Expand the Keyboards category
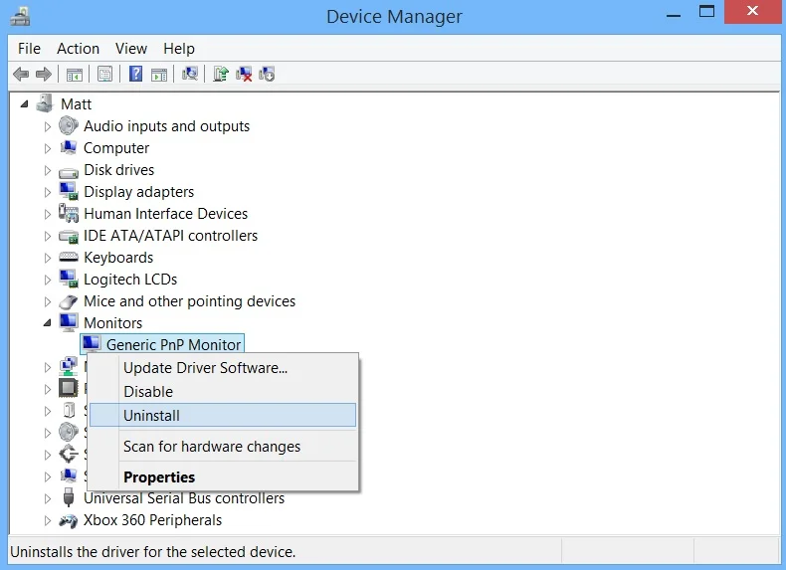This screenshot has width=786, height=570. 47,258
